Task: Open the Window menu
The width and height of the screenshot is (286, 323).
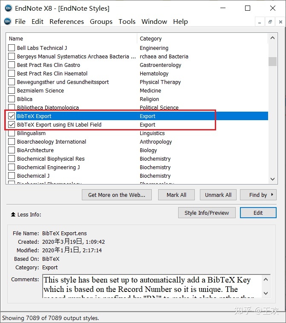Action: 154,21
